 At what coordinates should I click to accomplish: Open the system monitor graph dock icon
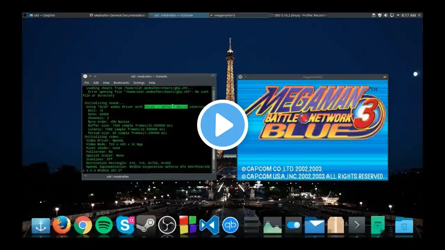pos(273,226)
